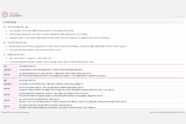Click the bullet starting '단점을 묻는 질문에 누가 봐도'

point(59,38)
